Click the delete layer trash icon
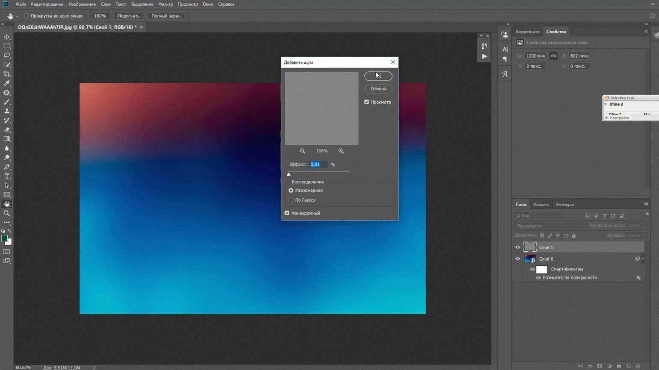 (x=638, y=366)
